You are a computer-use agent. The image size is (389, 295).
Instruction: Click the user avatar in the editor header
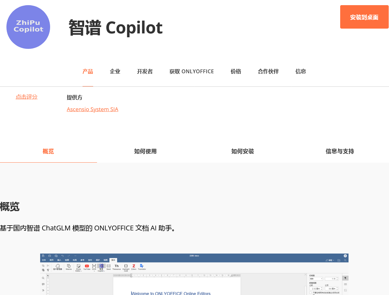[345, 256]
